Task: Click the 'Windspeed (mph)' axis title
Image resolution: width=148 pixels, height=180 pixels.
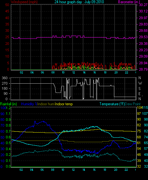Action: click(x=24, y=2)
